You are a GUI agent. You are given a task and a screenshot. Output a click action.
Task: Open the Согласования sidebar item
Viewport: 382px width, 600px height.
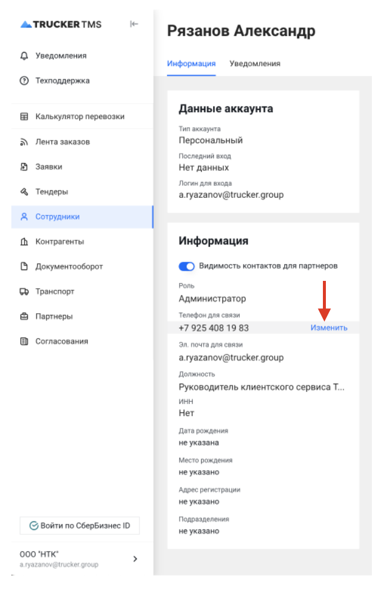click(61, 341)
